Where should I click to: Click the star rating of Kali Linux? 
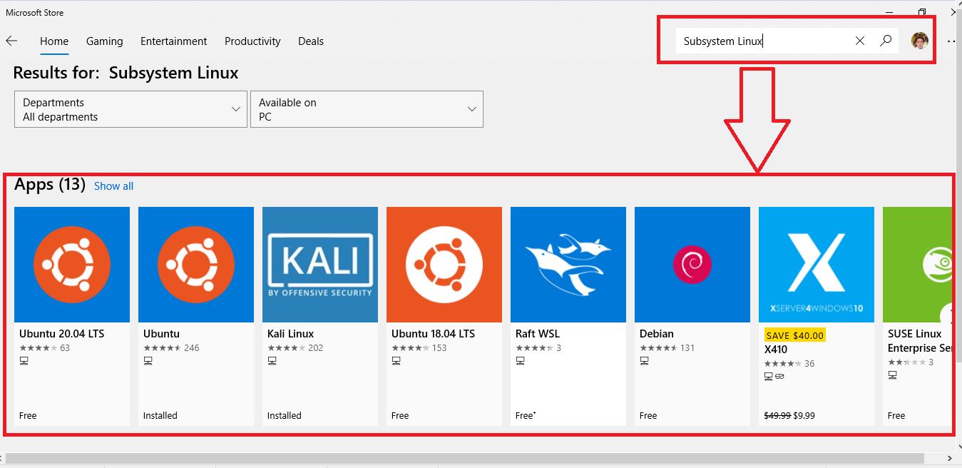click(286, 348)
